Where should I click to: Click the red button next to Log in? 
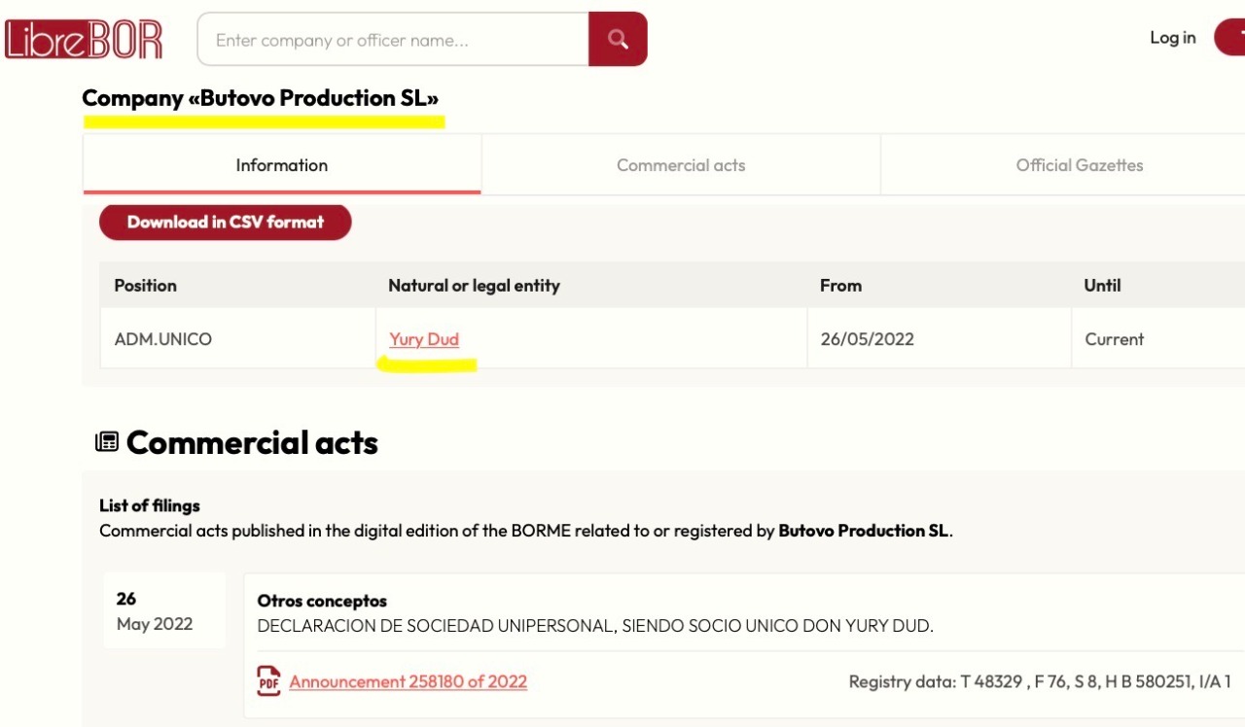1229,38
